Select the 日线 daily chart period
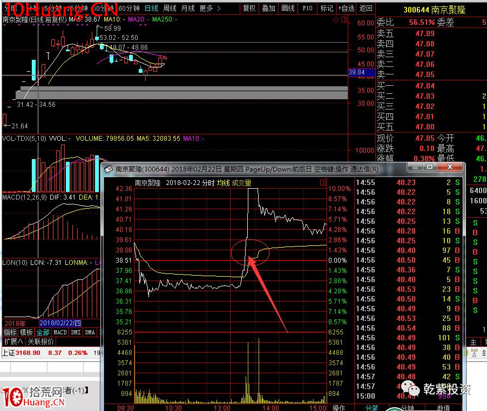 click(x=151, y=9)
